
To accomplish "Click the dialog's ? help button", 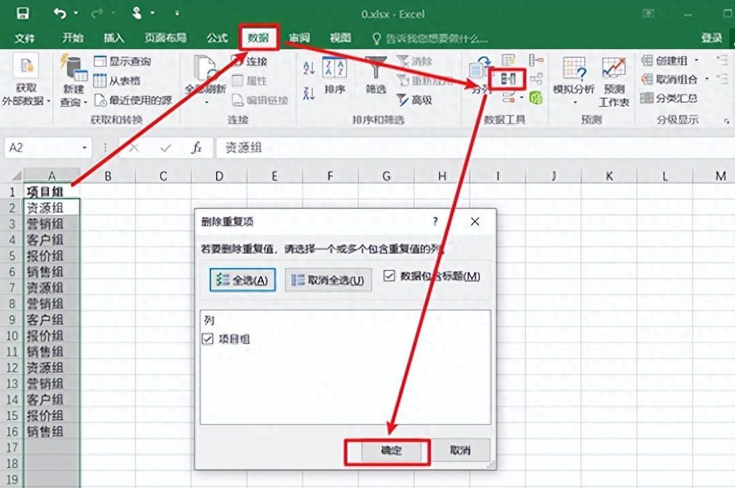I will click(x=435, y=221).
